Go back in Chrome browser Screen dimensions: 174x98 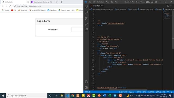pos(3,6)
